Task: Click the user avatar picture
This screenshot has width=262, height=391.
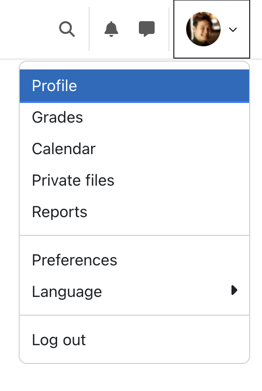Action: click(x=203, y=29)
